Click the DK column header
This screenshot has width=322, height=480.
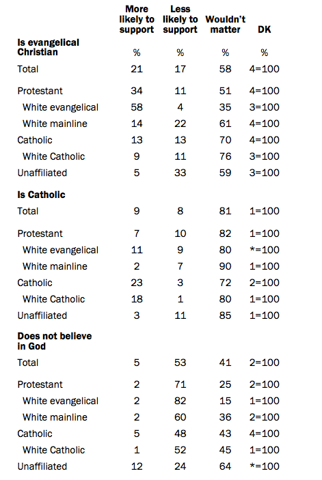264,29
